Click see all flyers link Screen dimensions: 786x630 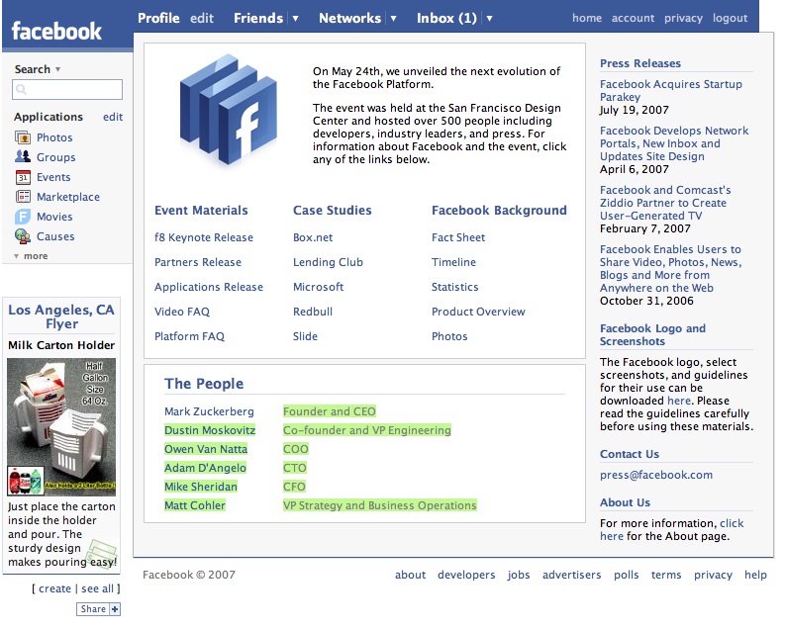[97, 588]
